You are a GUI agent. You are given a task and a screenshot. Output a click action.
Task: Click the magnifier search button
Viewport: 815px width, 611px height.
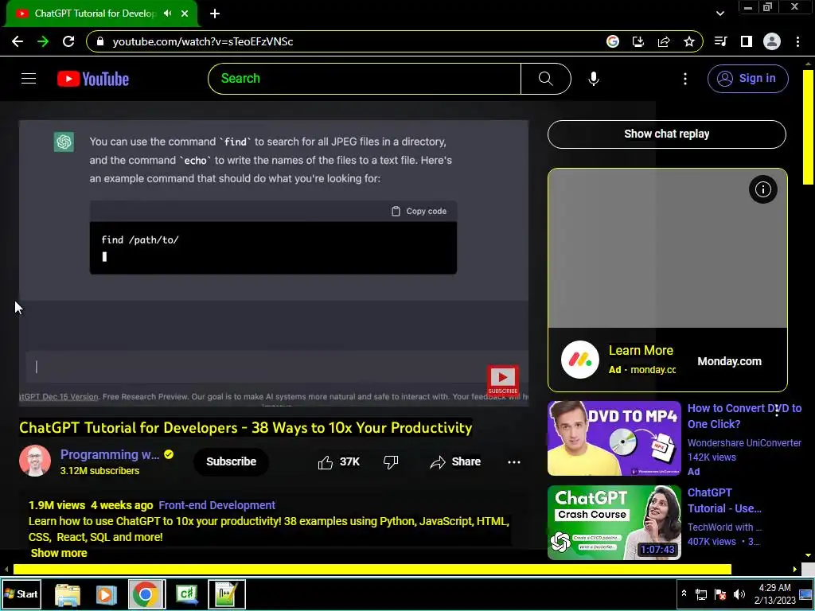(x=546, y=79)
